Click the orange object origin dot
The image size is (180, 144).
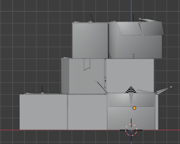(x=134, y=108)
